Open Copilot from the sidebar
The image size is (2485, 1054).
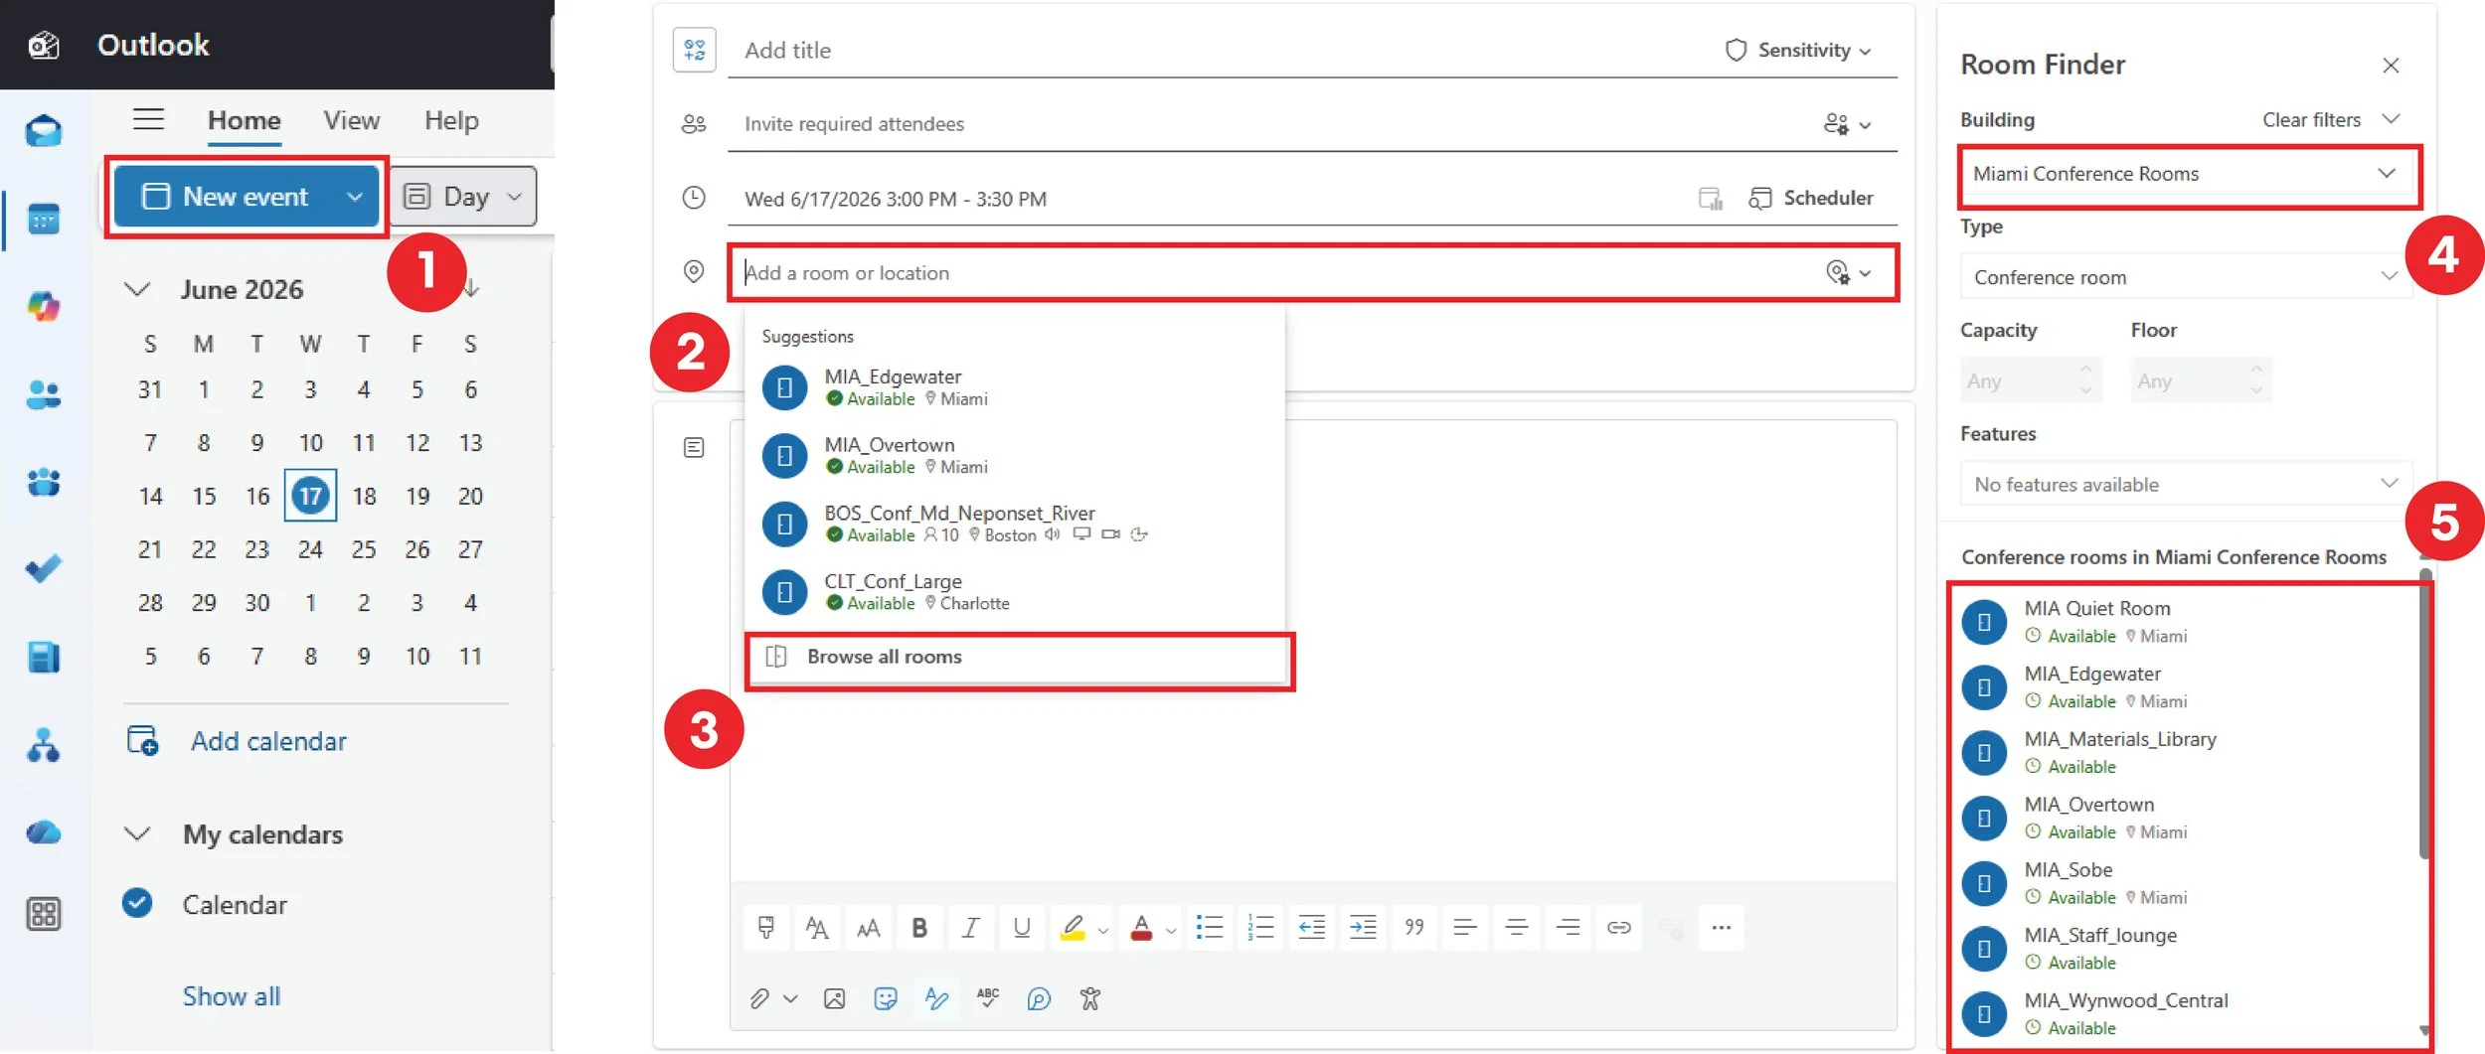(x=44, y=306)
